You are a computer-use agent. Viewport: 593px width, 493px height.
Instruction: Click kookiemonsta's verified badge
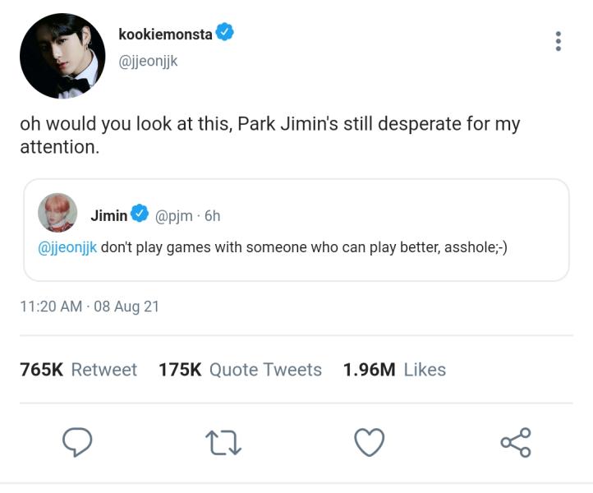[225, 33]
